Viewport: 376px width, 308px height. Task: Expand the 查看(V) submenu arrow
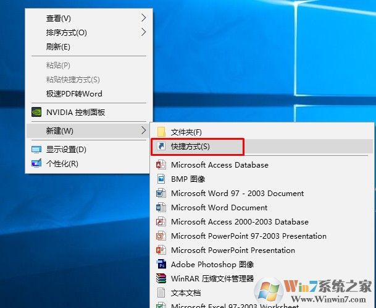point(143,17)
